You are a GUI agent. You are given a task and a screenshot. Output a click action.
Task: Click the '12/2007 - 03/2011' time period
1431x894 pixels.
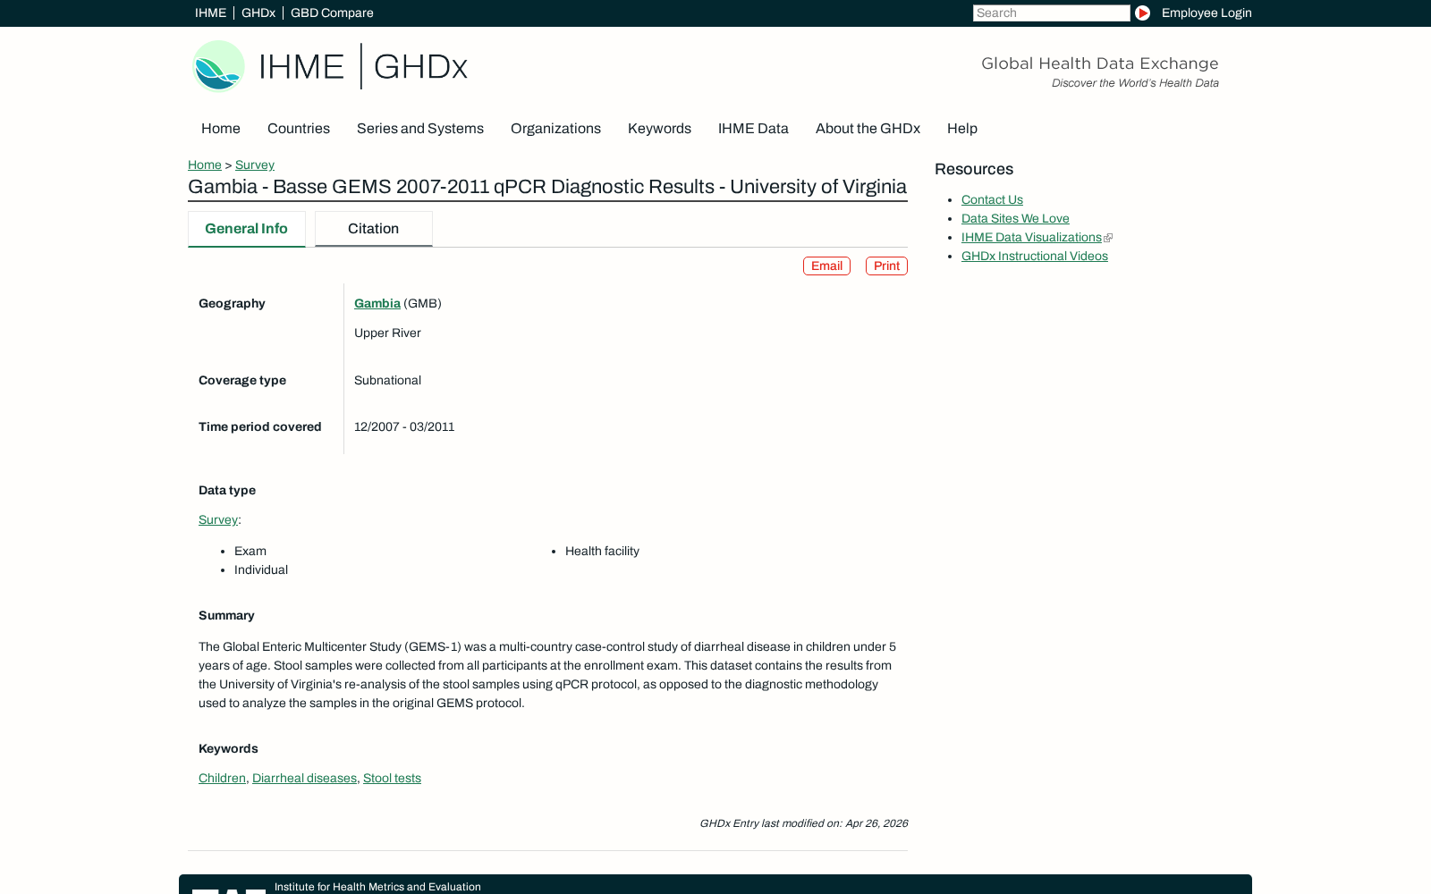coord(404,426)
